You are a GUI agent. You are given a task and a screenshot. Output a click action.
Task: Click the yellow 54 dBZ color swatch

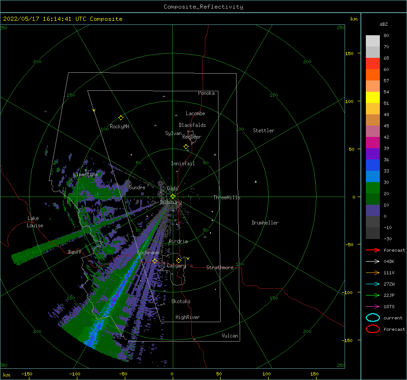(373, 97)
